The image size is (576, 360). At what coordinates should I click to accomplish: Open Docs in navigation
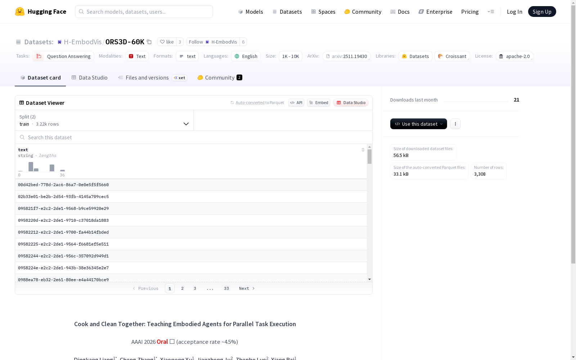(400, 12)
